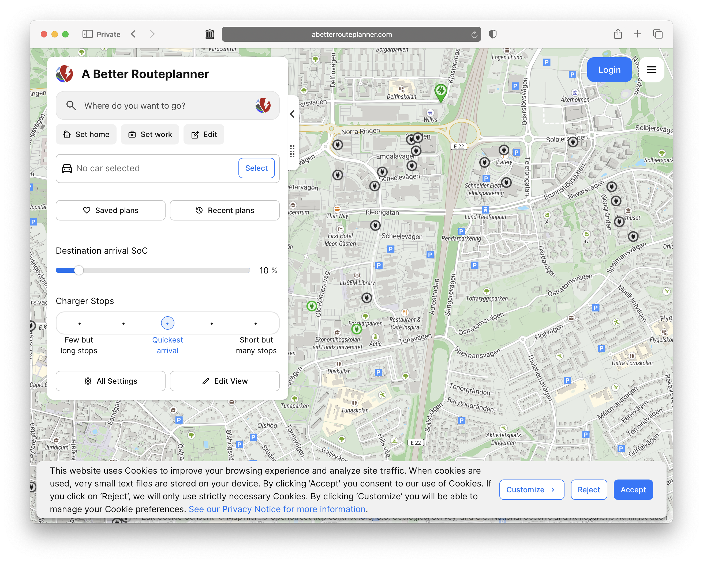Reload the page with the refresh icon
This screenshot has height=563, width=703.
click(x=474, y=35)
